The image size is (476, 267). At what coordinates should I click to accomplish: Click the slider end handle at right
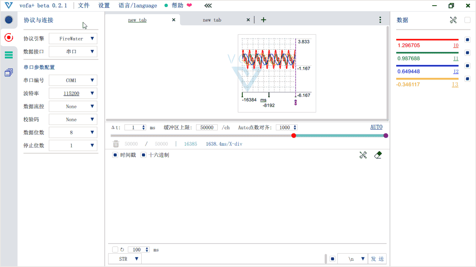point(386,136)
